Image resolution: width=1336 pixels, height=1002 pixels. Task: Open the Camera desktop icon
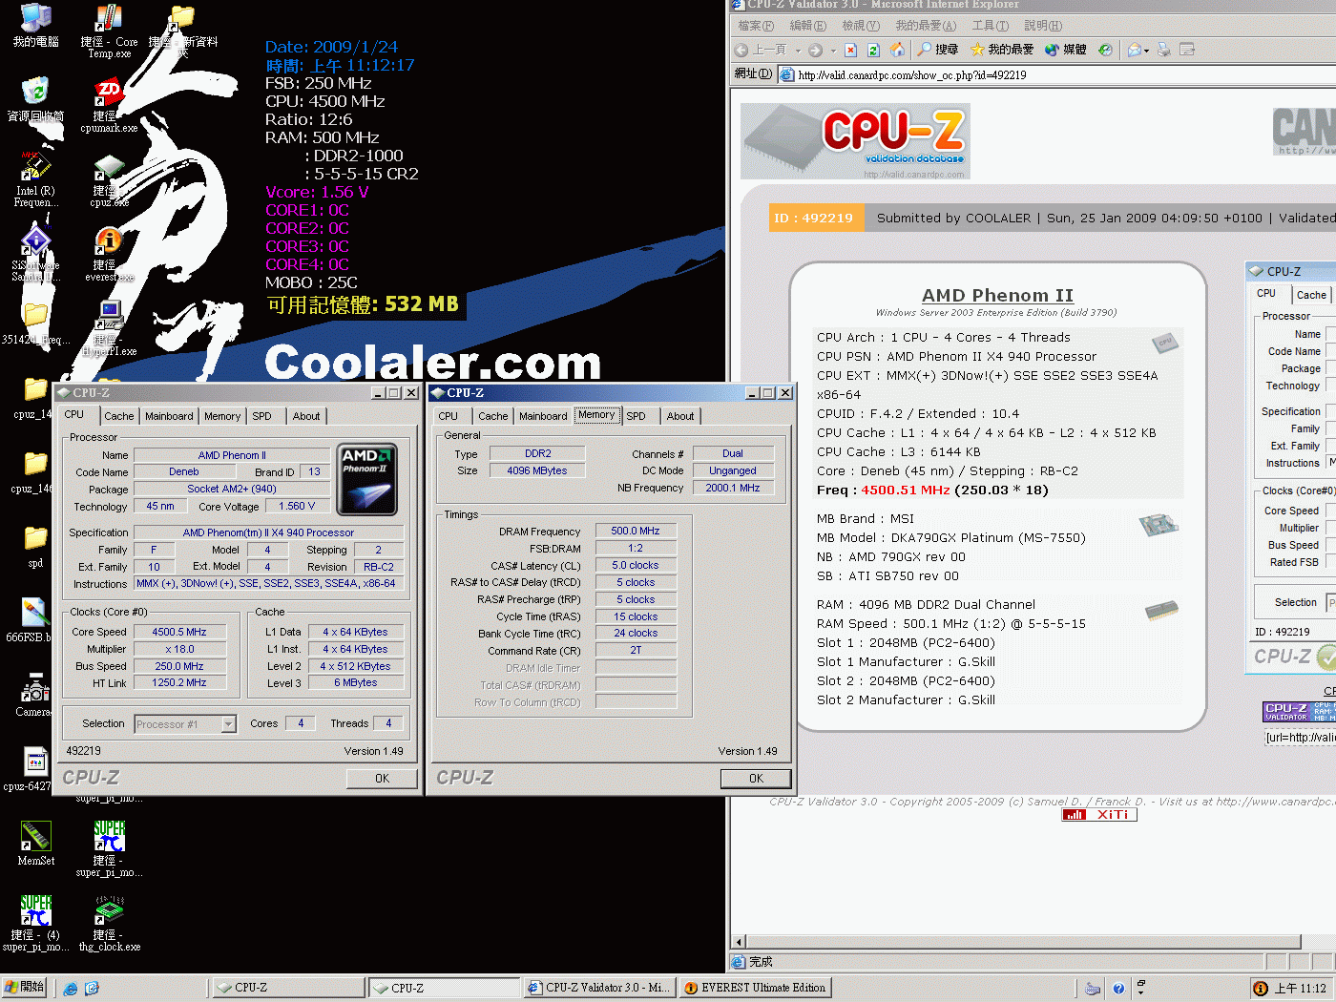35,695
